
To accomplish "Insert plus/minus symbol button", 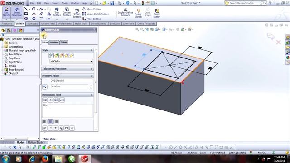I will coord(56,128).
